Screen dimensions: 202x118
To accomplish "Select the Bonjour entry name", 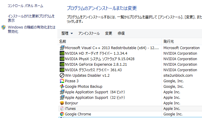I will [71, 103].
